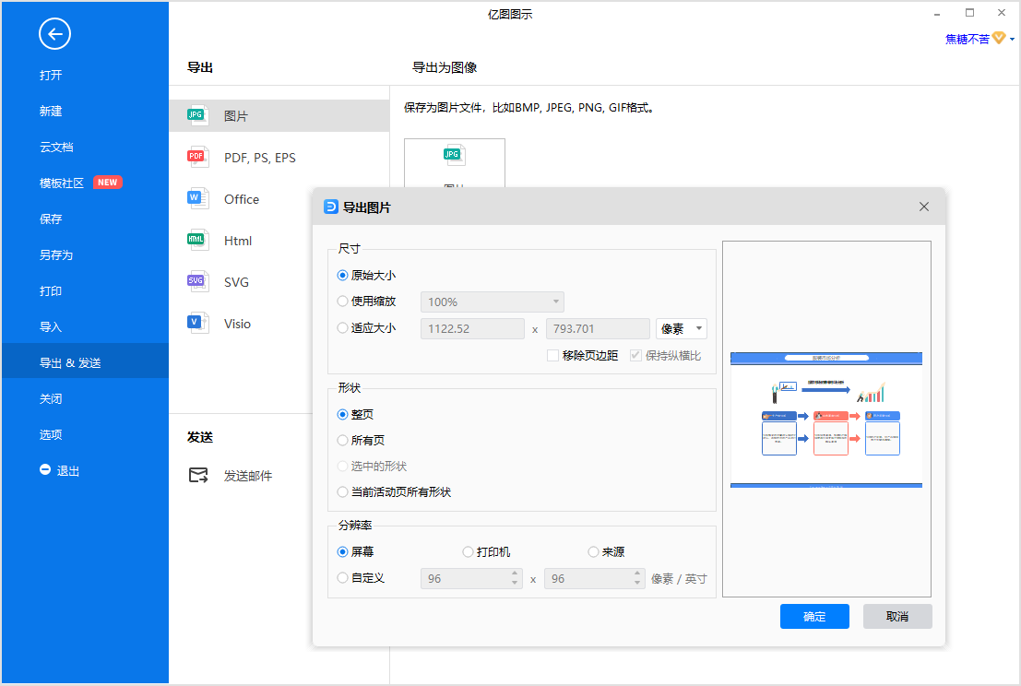Image resolution: width=1021 pixels, height=686 pixels.
Task: Open the pixel unit dropdown
Action: tap(681, 328)
